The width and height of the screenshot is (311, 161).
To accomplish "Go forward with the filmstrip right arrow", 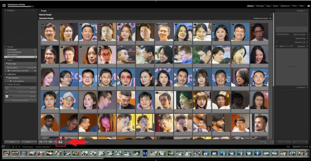I will [x=19, y=147].
